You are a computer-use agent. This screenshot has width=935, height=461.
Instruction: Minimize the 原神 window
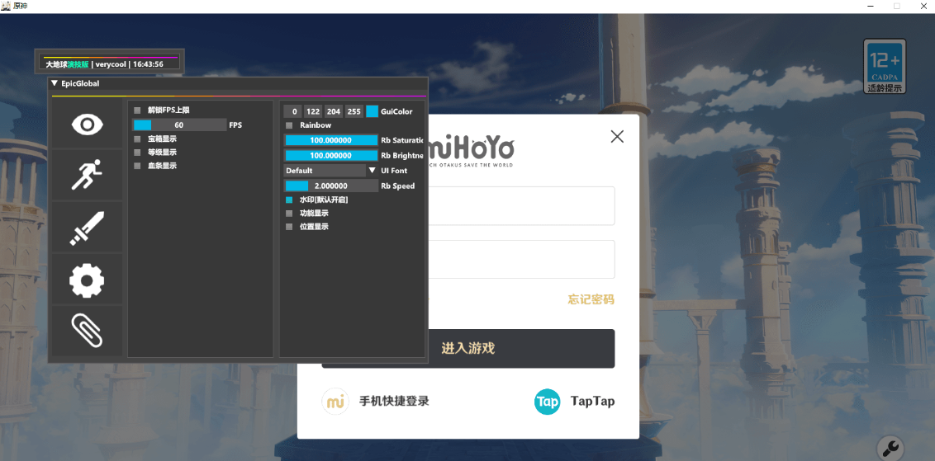[870, 6]
